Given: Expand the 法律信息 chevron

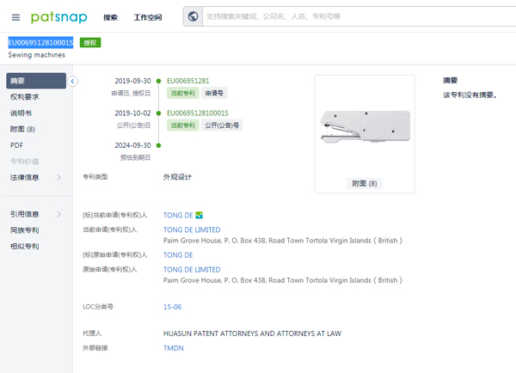Looking at the screenshot, I should coord(59,178).
